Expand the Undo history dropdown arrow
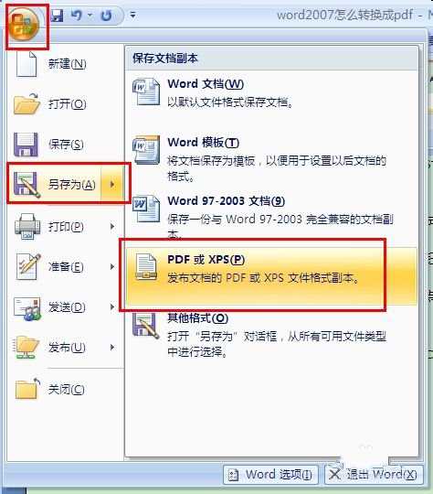 click(90, 15)
